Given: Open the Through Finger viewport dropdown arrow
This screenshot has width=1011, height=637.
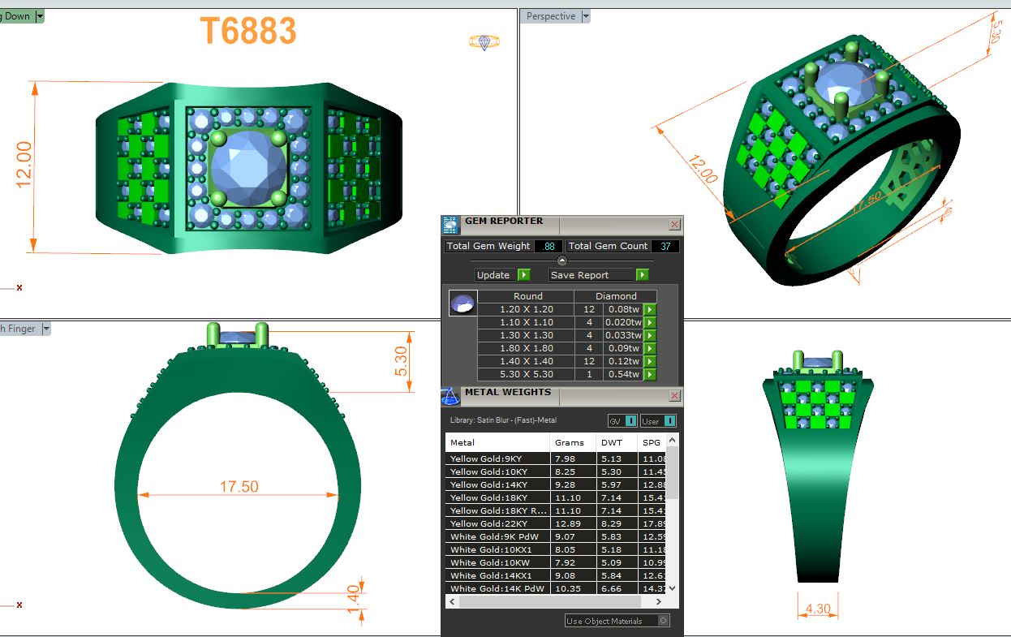Looking at the screenshot, I should [x=46, y=329].
